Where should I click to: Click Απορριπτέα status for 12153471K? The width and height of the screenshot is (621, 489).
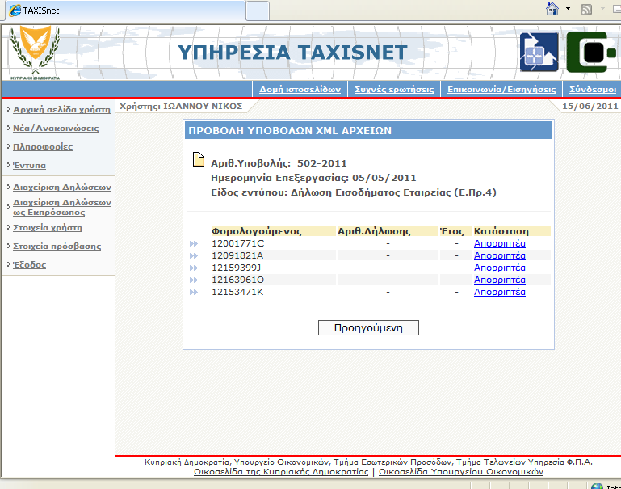pyautogui.click(x=499, y=293)
